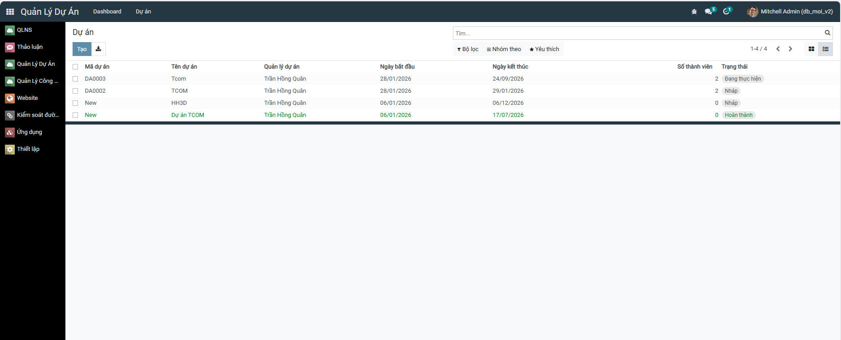
Task: Sort by Ngày bắt đầu column
Action: [397, 67]
